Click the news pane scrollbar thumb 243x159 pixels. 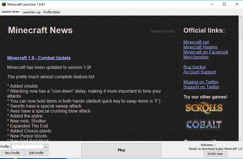[240, 29]
